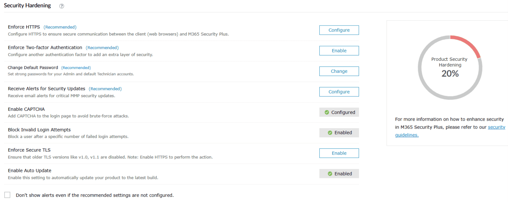The height and width of the screenshot is (202, 508).
Task: Enable the Enforce Secure TLS setting
Action: tap(339, 153)
